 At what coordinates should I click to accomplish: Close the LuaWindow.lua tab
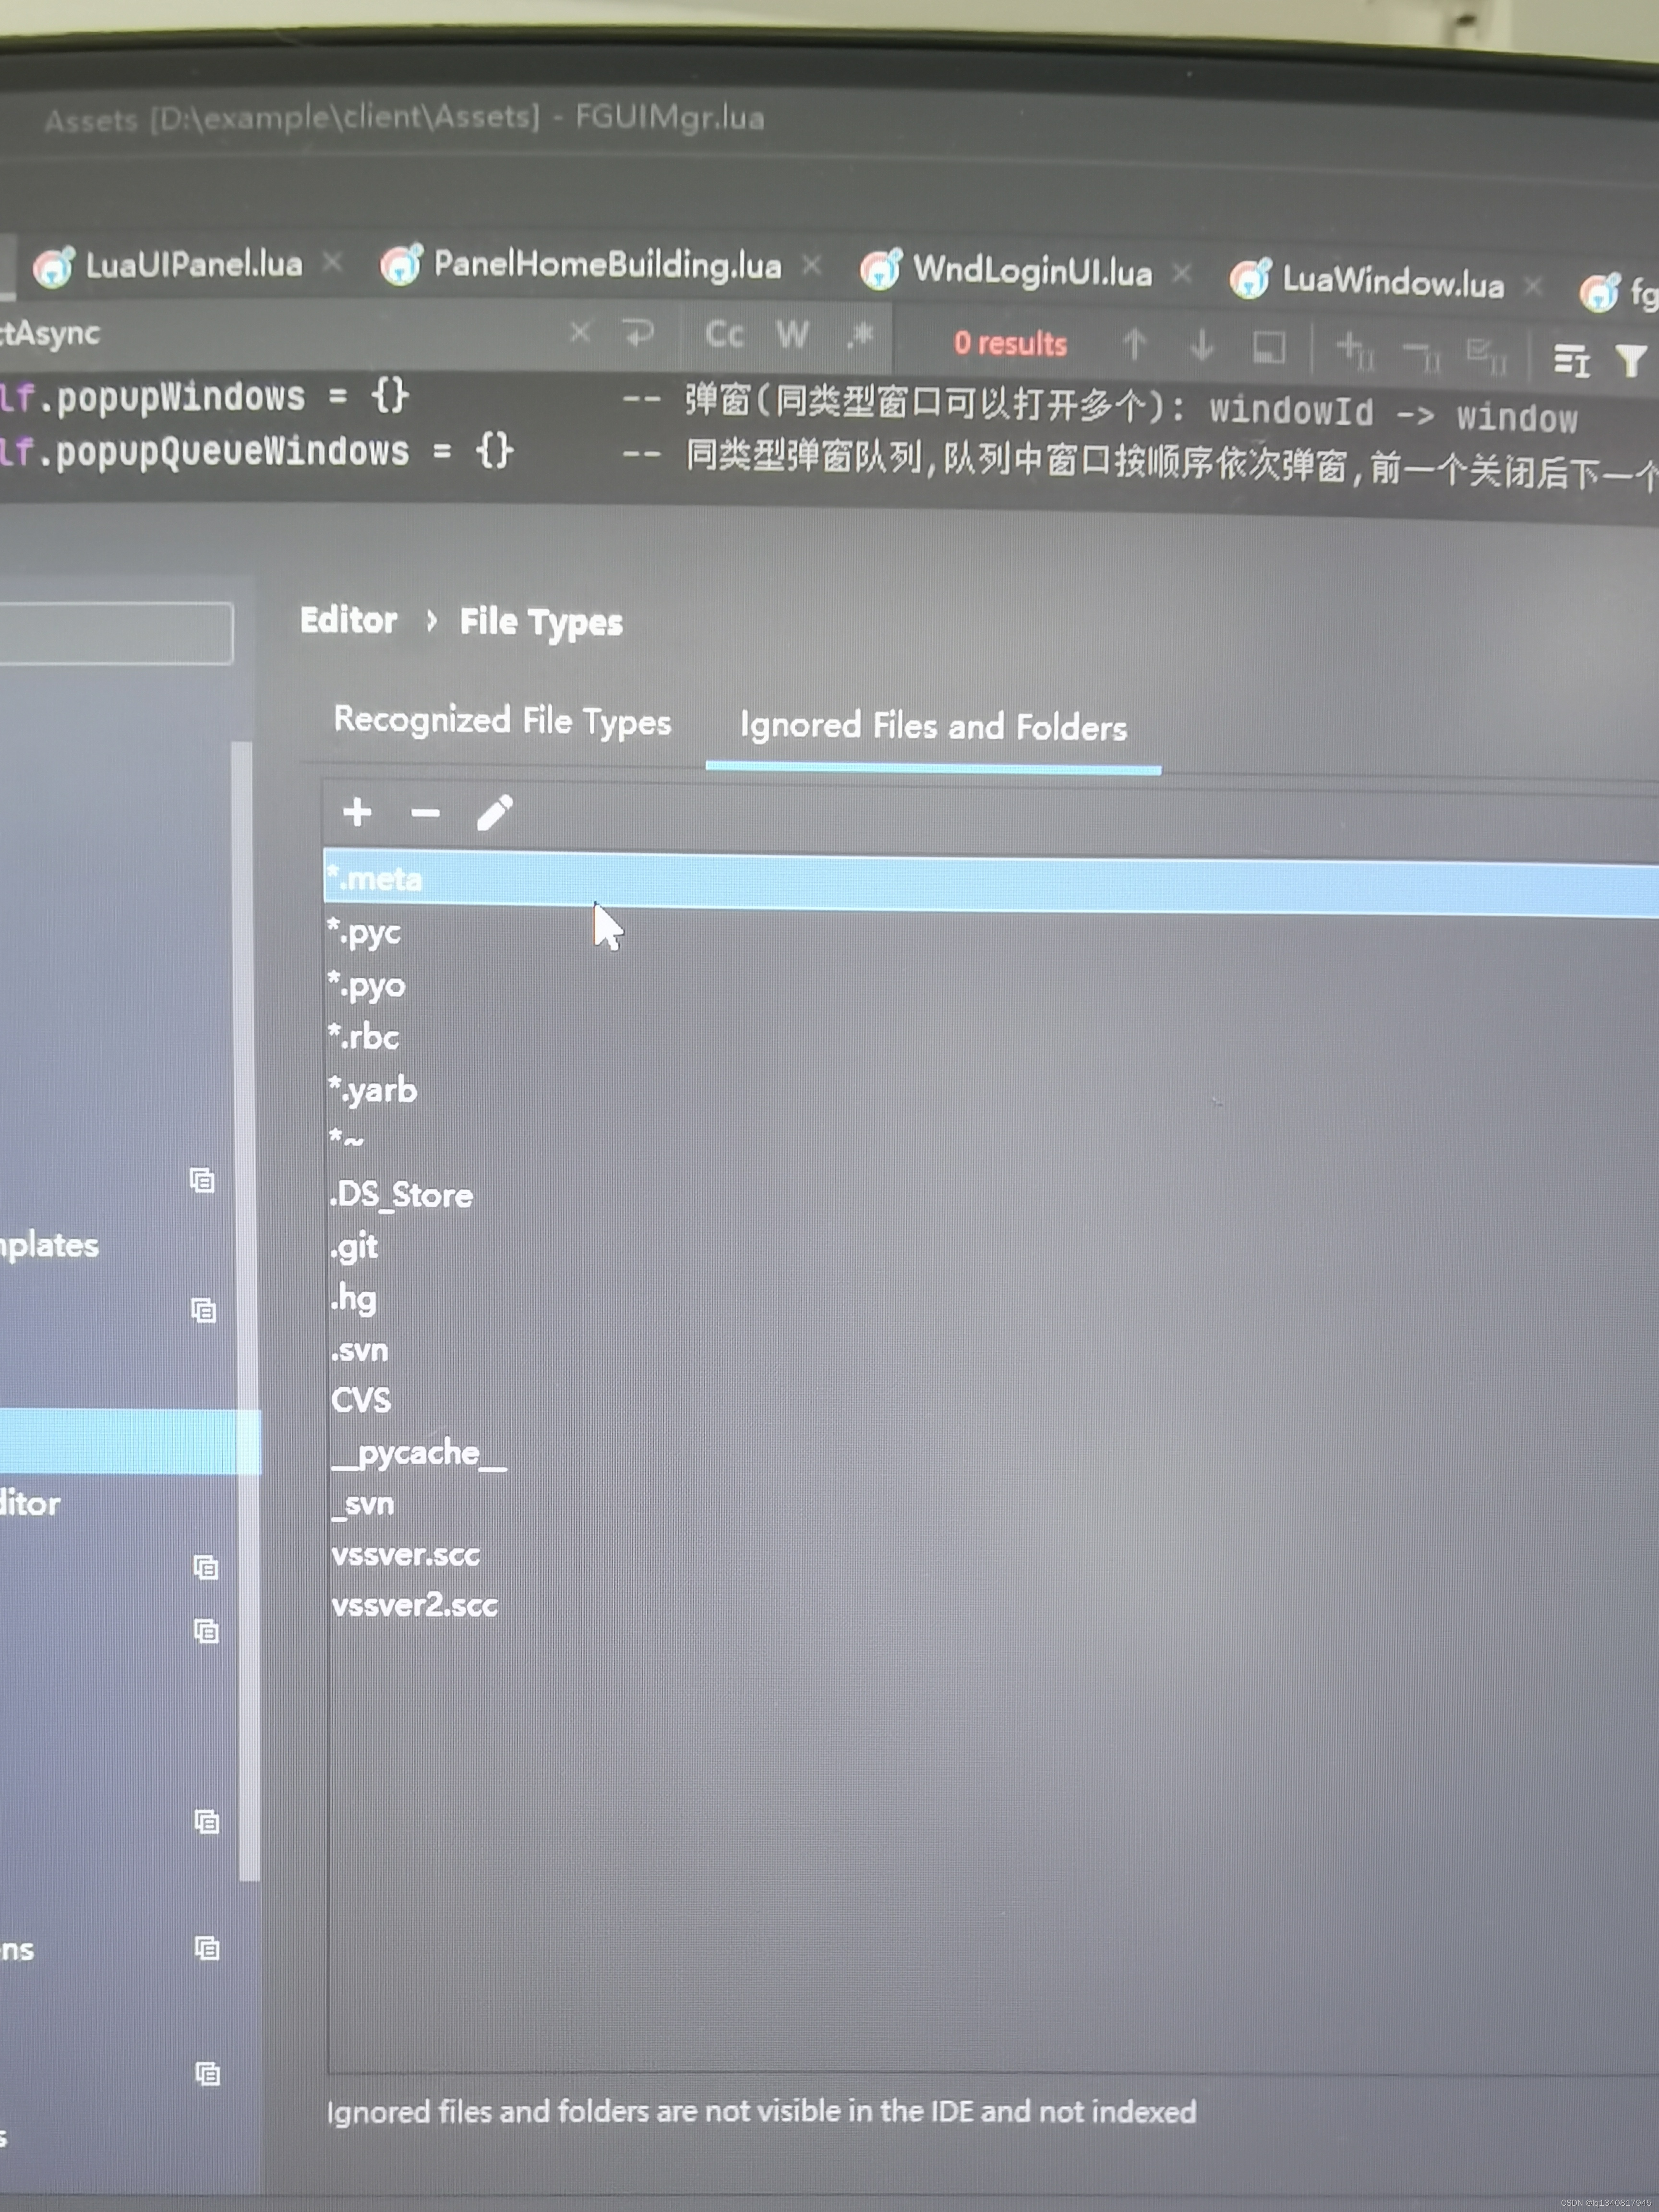[x=1533, y=286]
